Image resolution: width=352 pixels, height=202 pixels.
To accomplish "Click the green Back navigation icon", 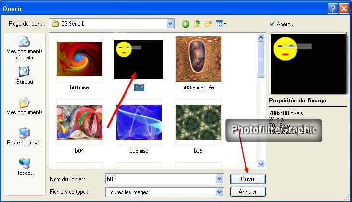I will (185, 24).
